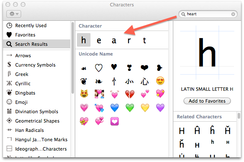Open the Ideographic Characters category
Screen dimensions: 244x162
(37, 149)
